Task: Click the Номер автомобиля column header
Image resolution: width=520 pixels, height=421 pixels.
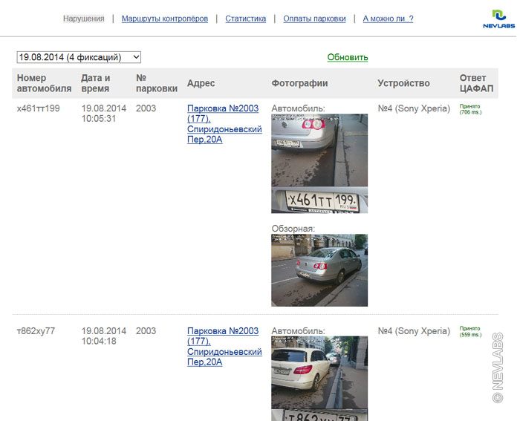Action: (44, 83)
